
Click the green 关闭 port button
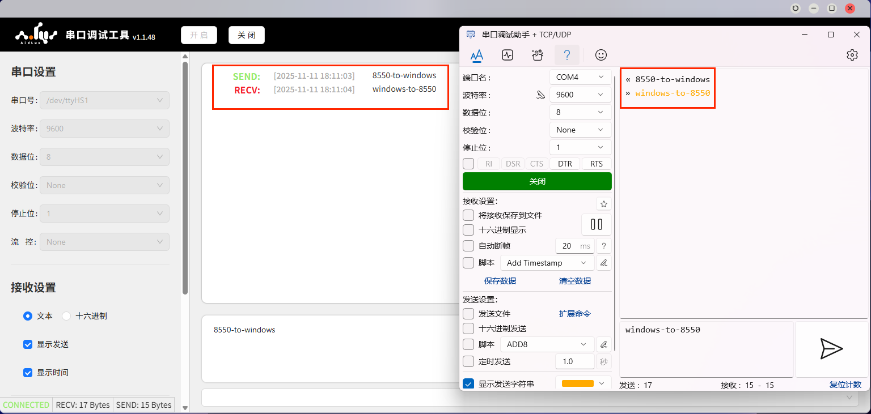pos(536,181)
